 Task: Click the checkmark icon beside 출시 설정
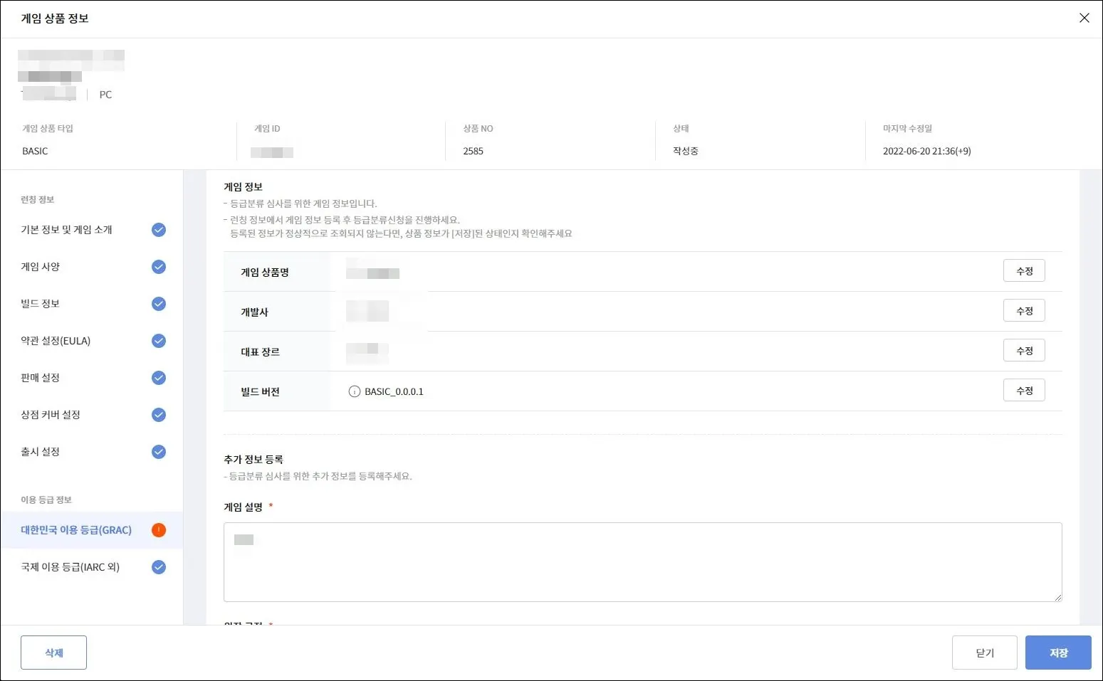click(159, 452)
